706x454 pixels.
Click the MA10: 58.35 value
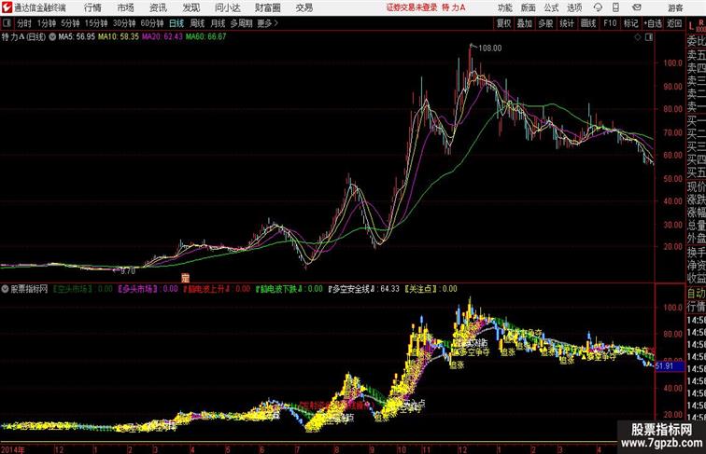coord(118,37)
